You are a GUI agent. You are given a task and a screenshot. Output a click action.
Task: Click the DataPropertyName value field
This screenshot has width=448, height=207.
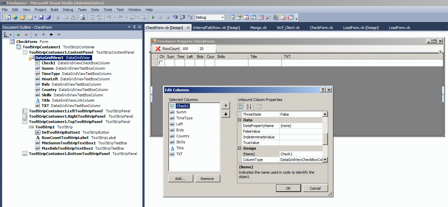pos(301,126)
